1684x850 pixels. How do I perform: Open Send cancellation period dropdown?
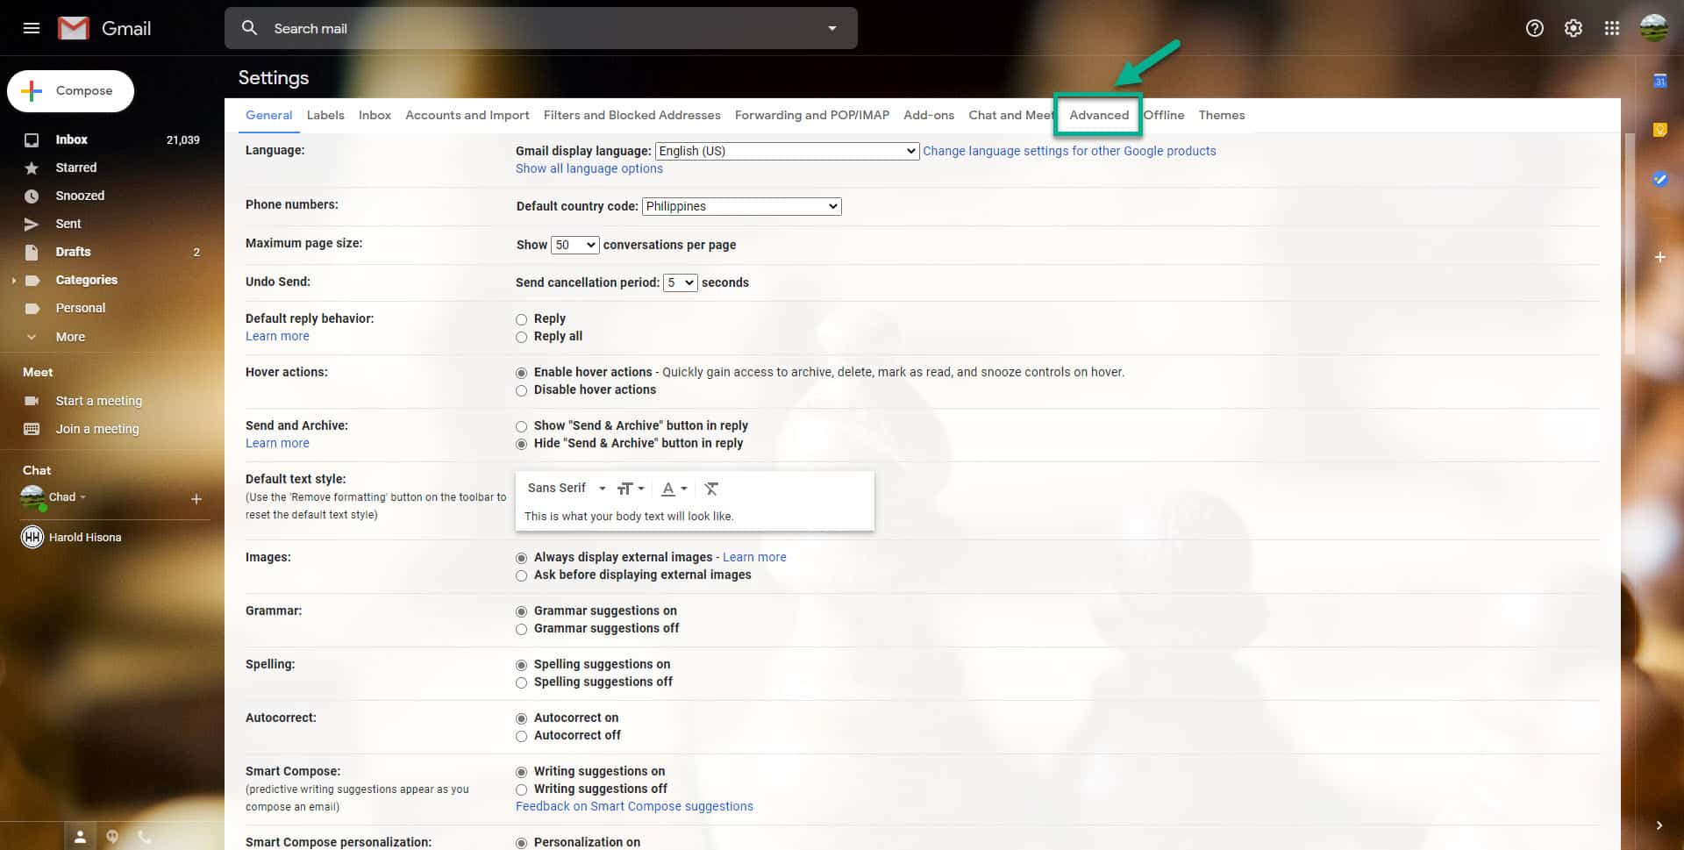[681, 282]
